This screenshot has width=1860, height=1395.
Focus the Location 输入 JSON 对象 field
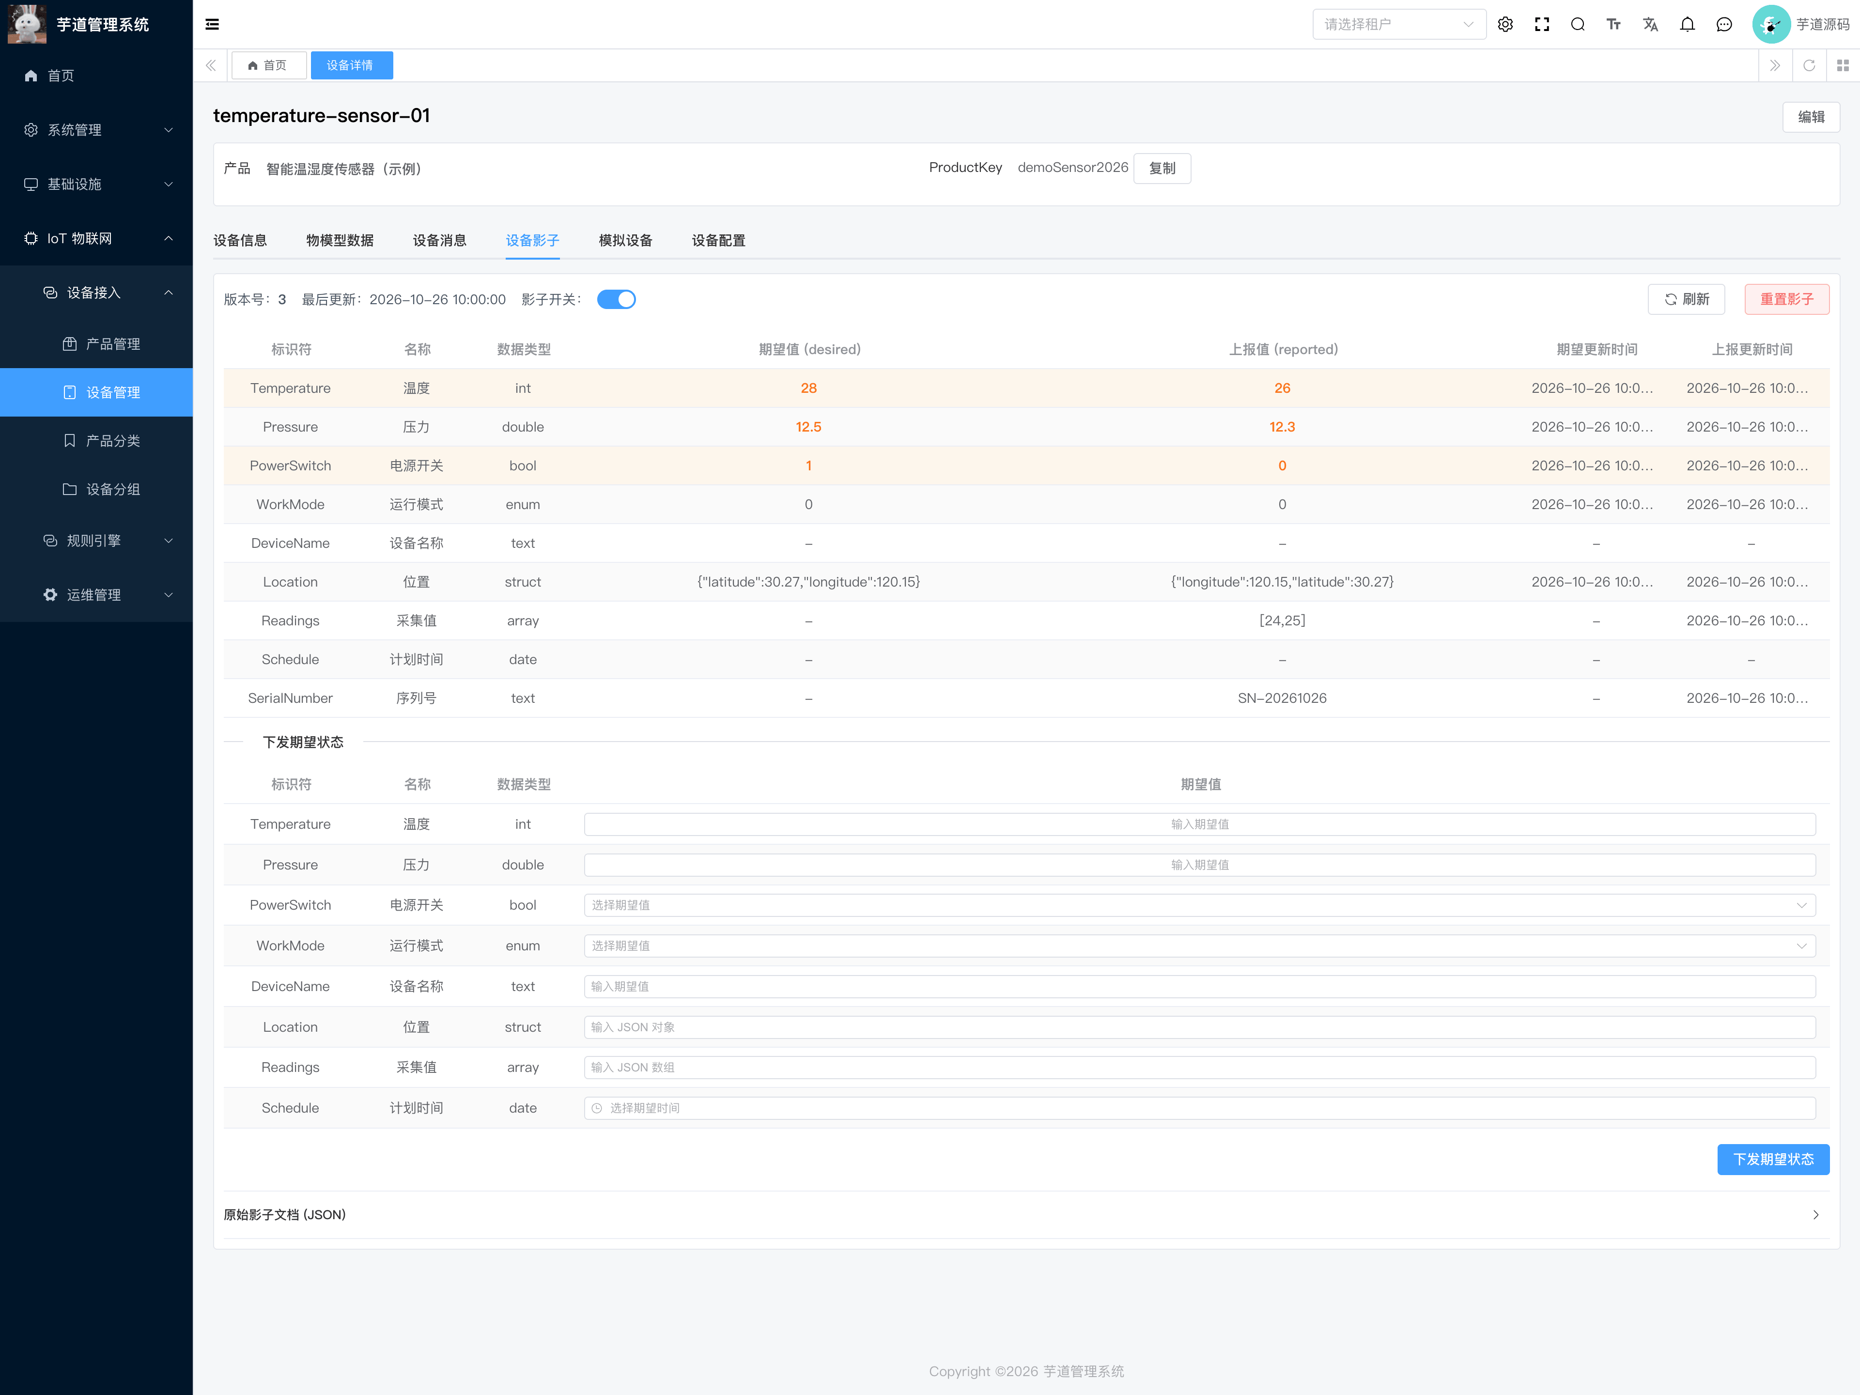(1199, 1027)
